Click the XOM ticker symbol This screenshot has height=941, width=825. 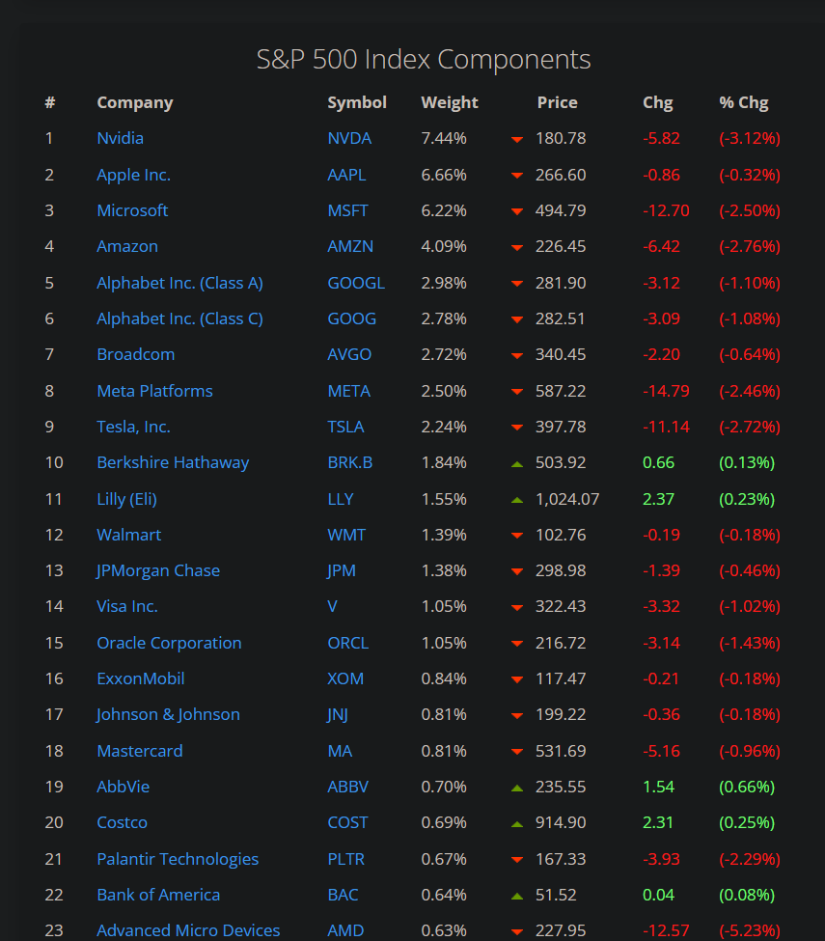coord(345,678)
